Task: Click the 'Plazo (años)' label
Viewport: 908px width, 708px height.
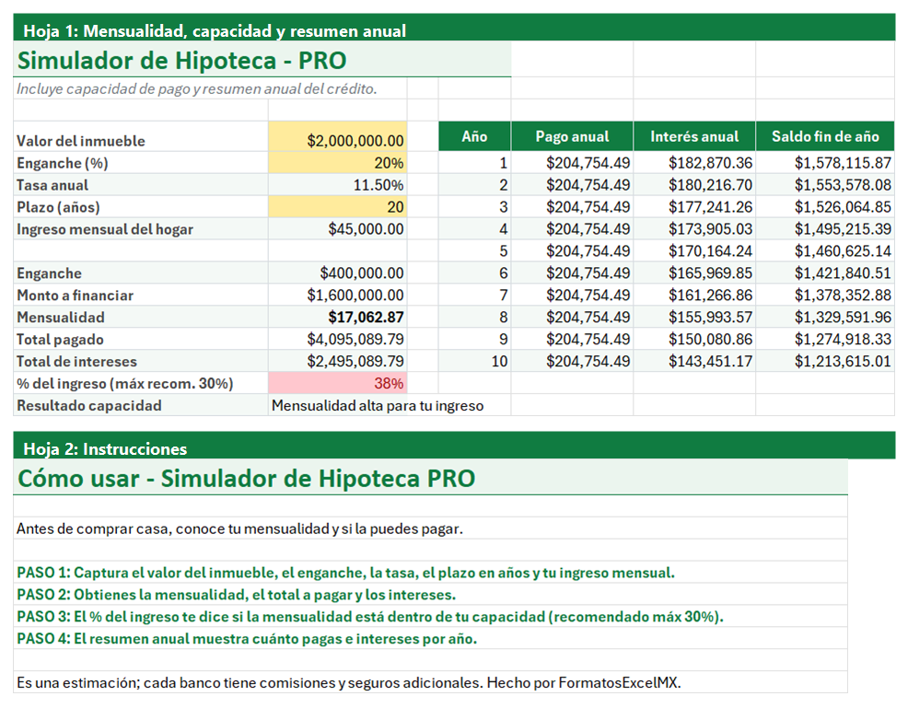Action: pos(58,207)
